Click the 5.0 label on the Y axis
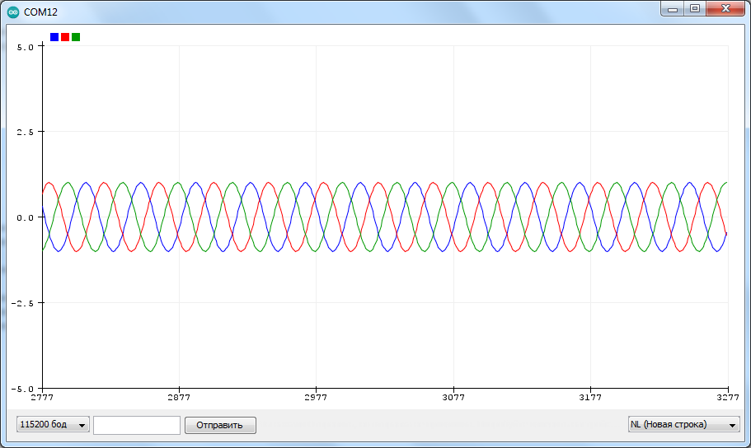751x448 pixels. pos(25,47)
